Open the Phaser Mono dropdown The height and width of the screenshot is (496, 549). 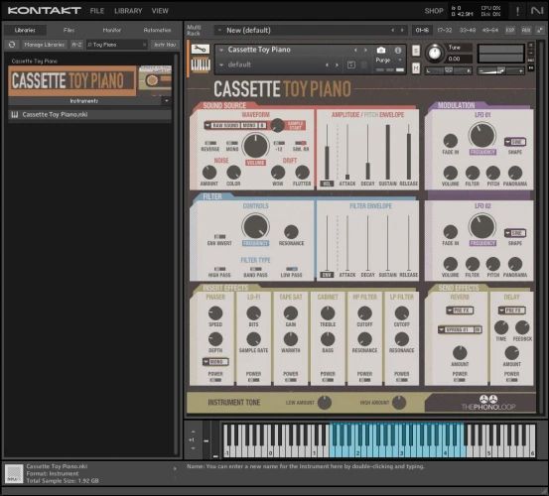[215, 362]
